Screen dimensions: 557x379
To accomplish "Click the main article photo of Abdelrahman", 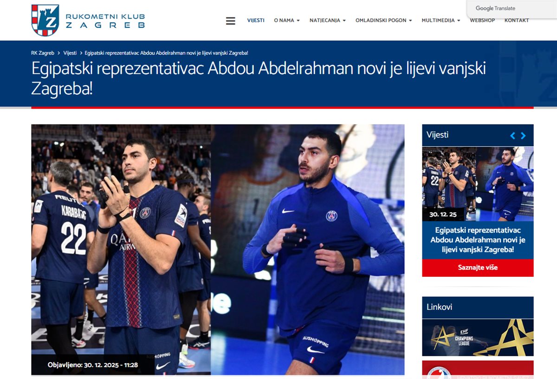I will [x=218, y=249].
